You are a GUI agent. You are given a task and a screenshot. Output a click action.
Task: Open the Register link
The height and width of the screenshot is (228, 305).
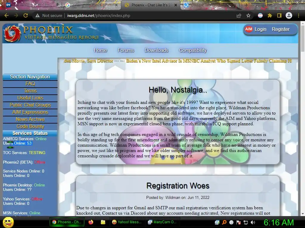pos(281,29)
